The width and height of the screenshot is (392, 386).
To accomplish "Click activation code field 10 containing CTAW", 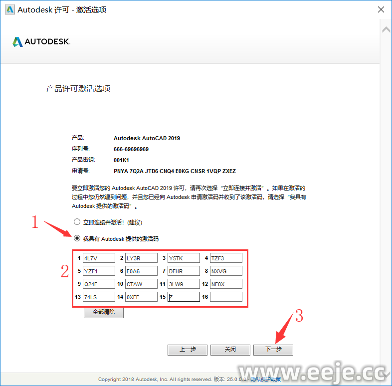I will coord(141,284).
